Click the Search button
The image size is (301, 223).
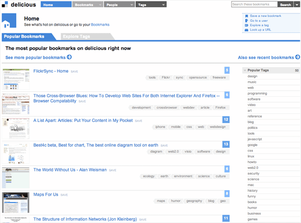(285, 4)
